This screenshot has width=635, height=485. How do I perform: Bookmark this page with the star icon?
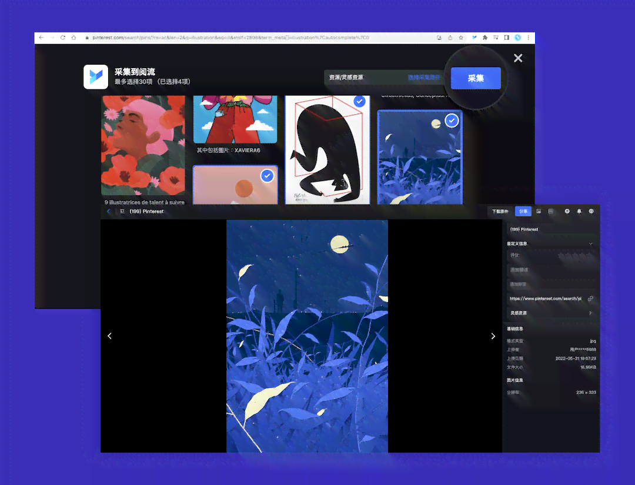[x=461, y=38]
